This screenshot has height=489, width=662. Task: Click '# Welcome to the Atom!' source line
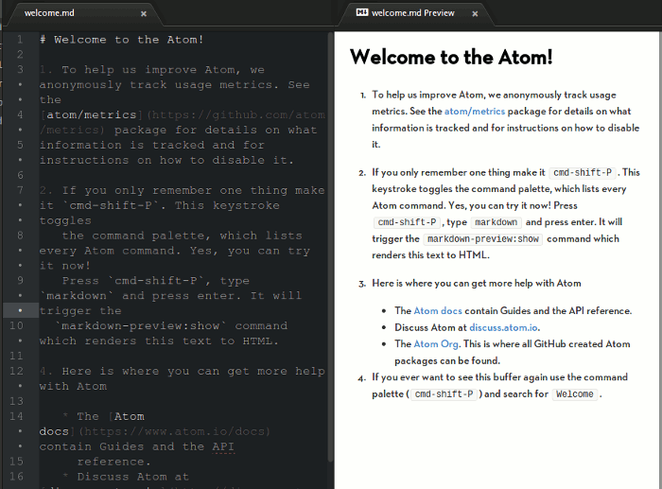[122, 40]
